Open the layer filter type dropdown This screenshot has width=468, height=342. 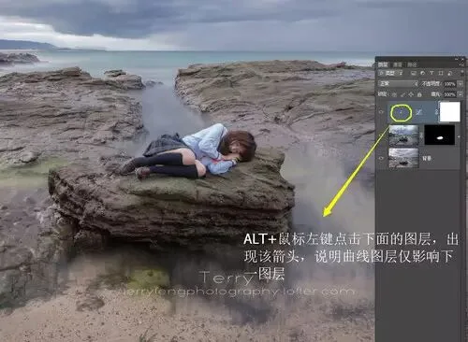coord(390,73)
